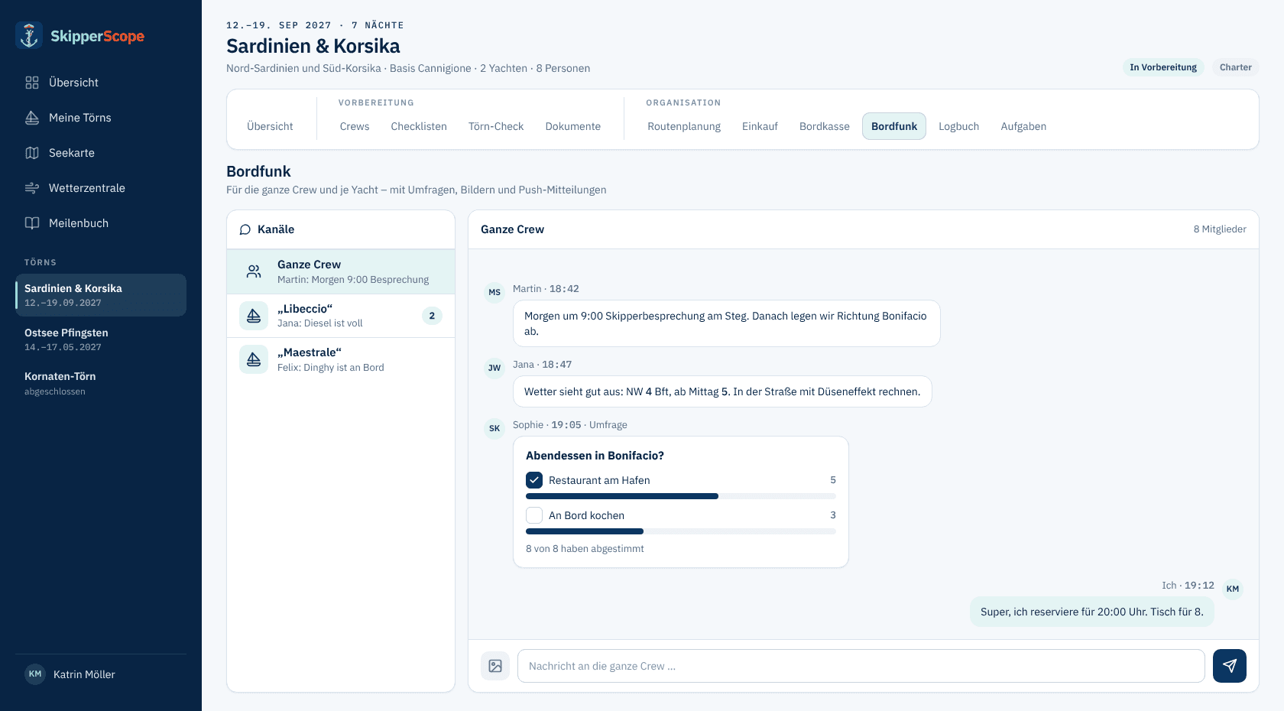Image resolution: width=1284 pixels, height=711 pixels.
Task: Click the In Vorbereitung status badge
Action: tap(1163, 67)
